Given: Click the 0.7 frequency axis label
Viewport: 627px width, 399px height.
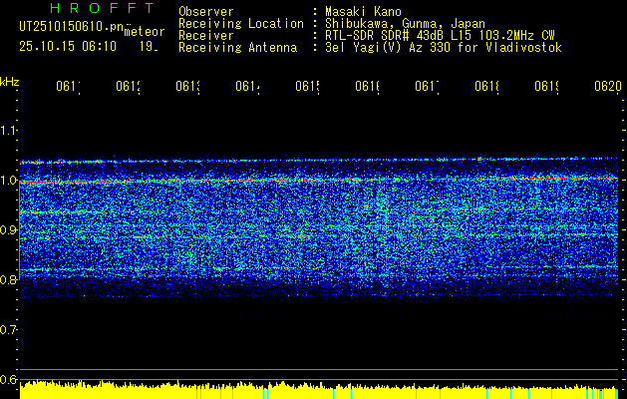Looking at the screenshot, I should pyautogui.click(x=8, y=330).
